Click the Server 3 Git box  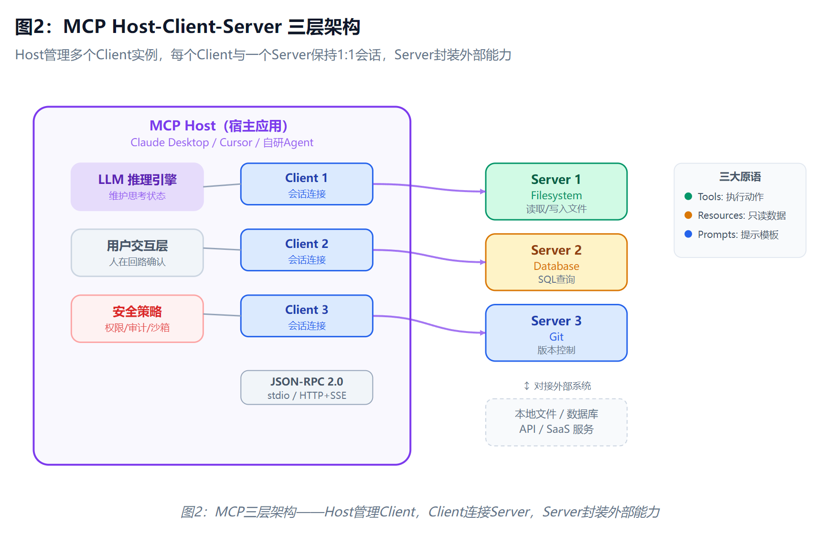(556, 333)
